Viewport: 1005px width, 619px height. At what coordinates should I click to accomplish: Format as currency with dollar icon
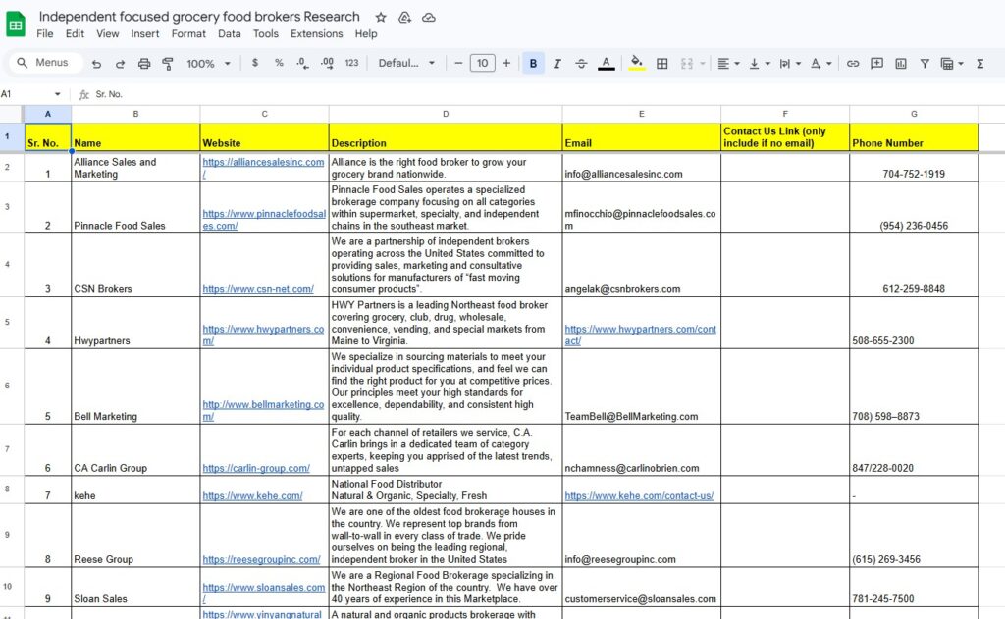click(255, 63)
